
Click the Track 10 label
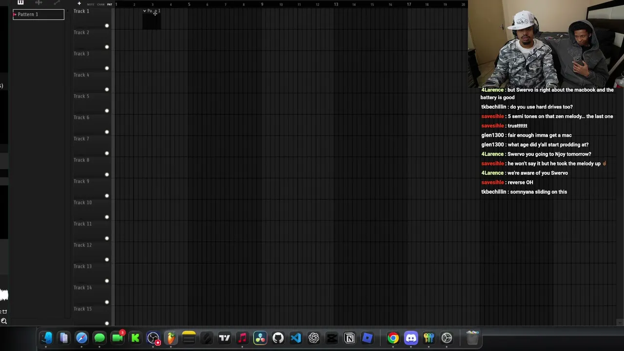82,202
